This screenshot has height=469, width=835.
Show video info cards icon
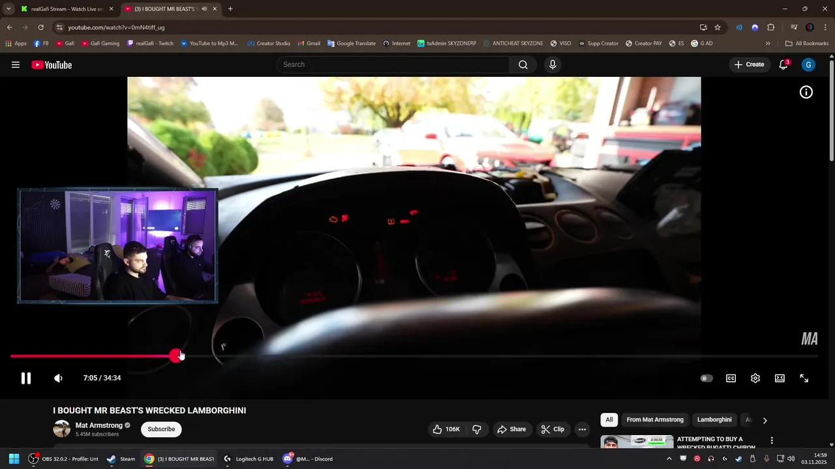tap(806, 92)
